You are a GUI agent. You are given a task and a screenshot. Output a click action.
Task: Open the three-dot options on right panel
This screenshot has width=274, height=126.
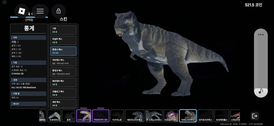(x=261, y=35)
